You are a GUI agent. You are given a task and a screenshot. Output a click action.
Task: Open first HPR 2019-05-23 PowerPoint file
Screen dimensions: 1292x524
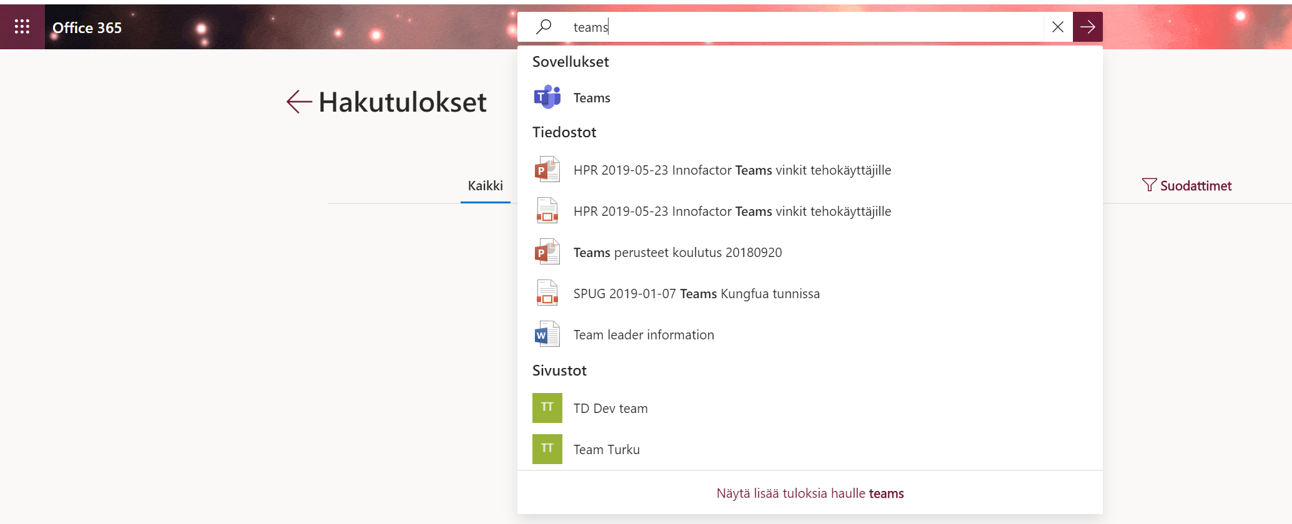732,170
